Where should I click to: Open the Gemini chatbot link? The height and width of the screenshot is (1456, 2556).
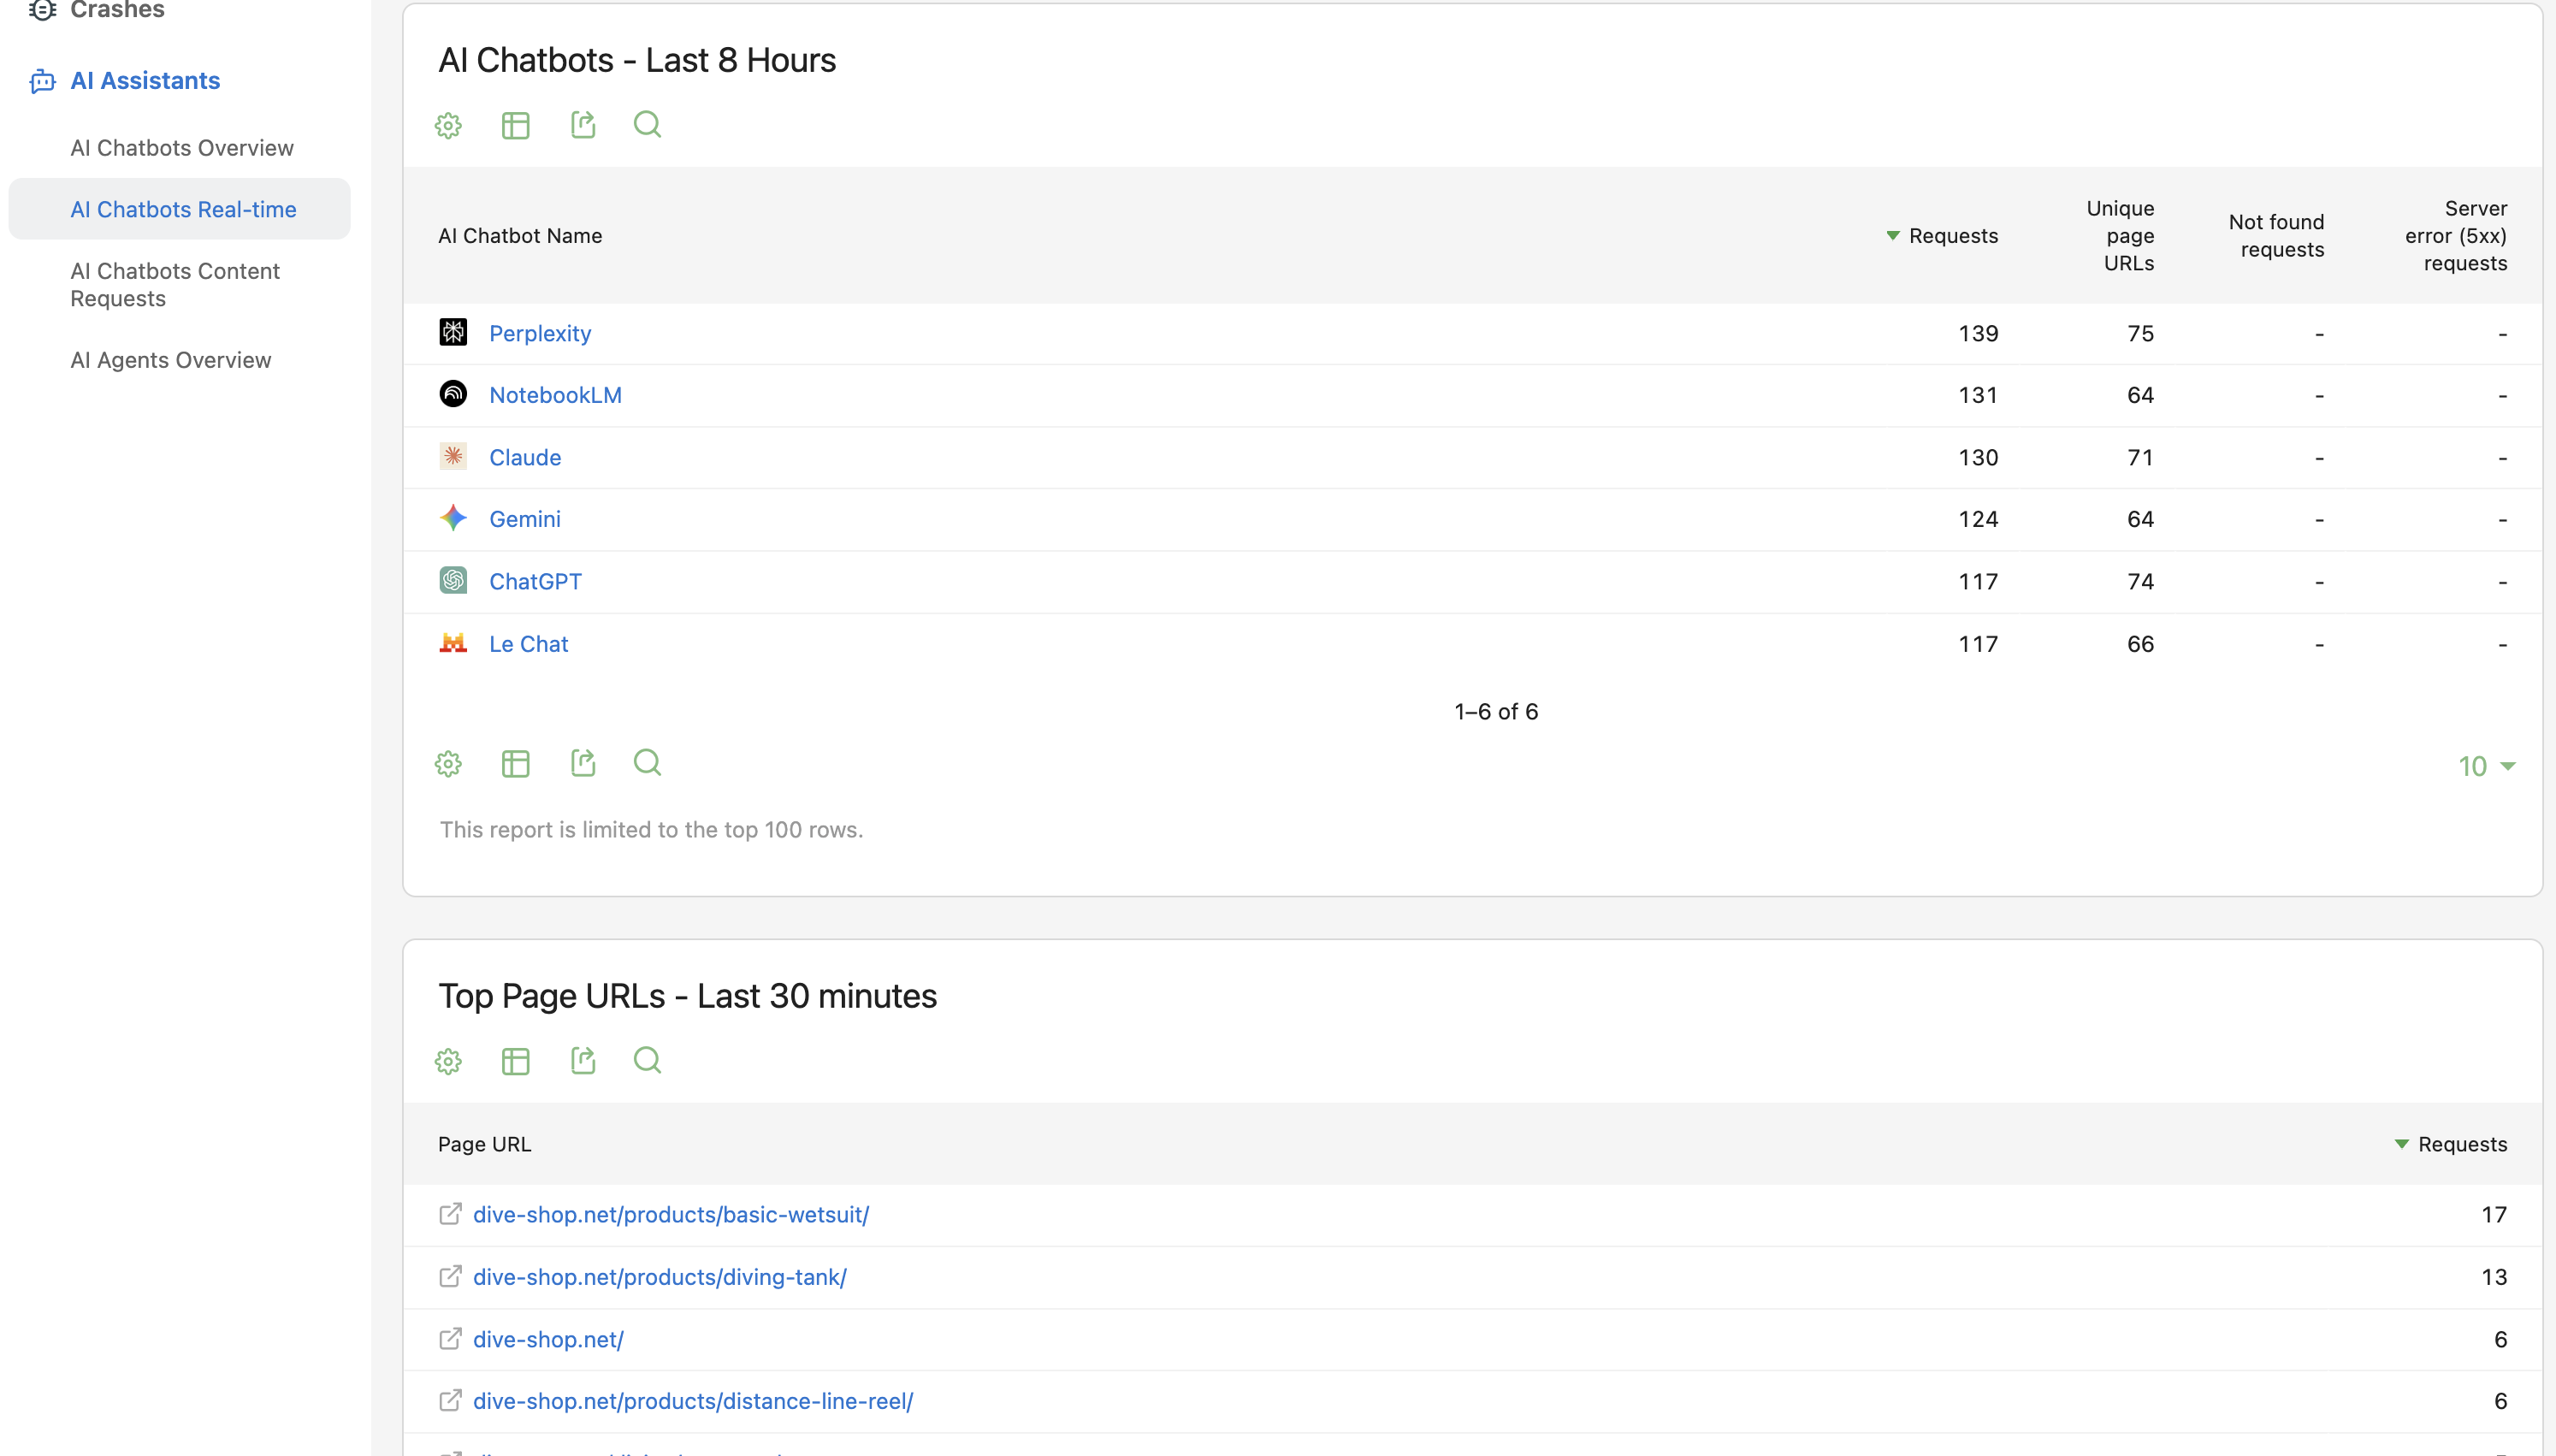pyautogui.click(x=524, y=519)
